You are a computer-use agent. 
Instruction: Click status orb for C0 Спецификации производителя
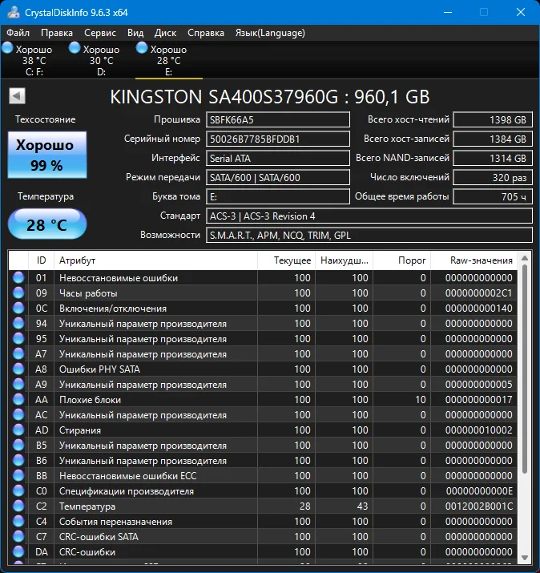(x=18, y=491)
